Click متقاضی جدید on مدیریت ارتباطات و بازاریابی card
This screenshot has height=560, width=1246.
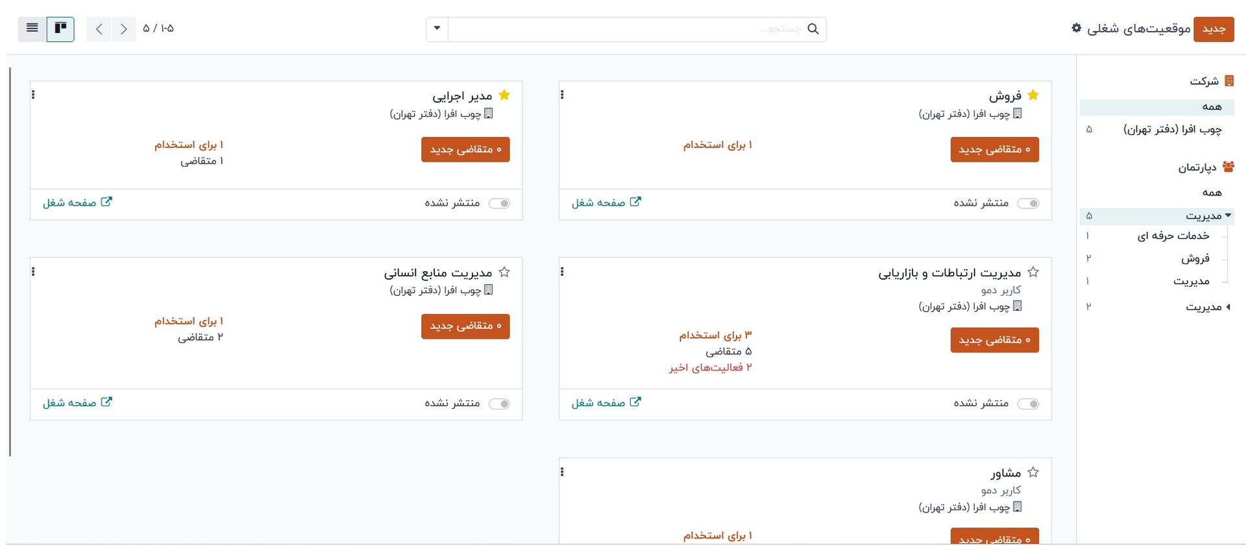(994, 340)
